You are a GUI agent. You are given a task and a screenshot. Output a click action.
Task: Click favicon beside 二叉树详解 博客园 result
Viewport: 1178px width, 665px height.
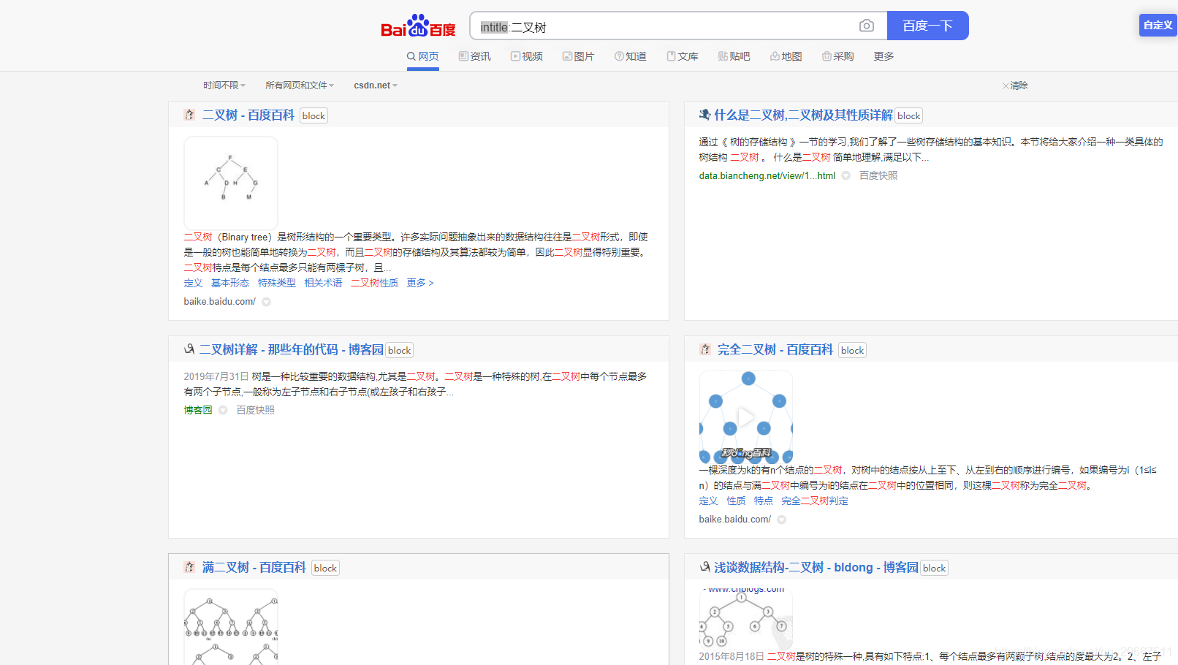[x=189, y=349]
